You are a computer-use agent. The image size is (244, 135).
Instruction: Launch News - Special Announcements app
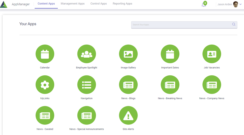coord(86,115)
